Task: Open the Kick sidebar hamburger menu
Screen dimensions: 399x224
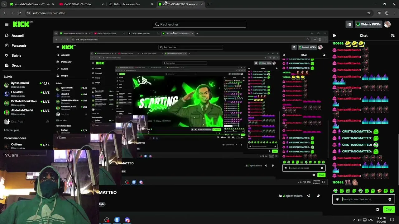Action: pyautogui.click(x=7, y=24)
